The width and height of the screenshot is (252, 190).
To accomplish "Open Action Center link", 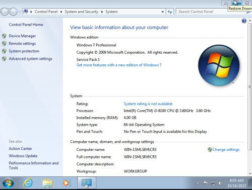I will (x=20, y=149).
